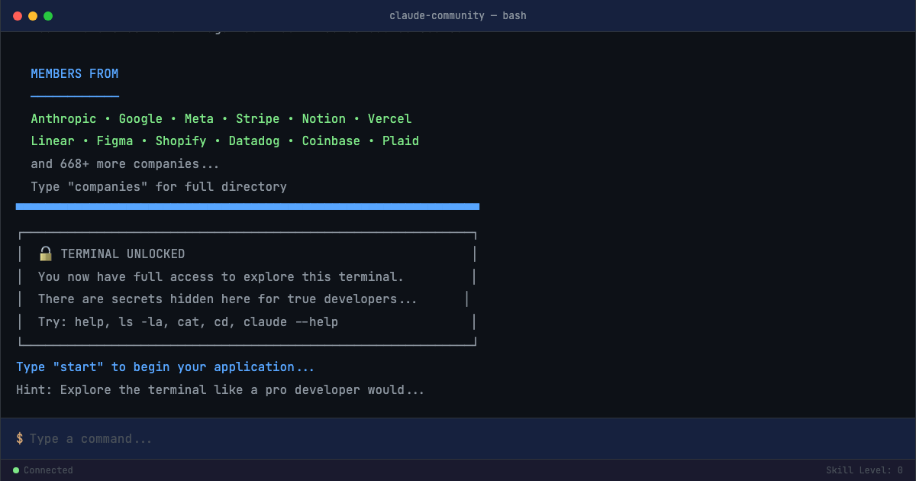Click the 'Type "companies" for full directory' line

tap(159, 187)
